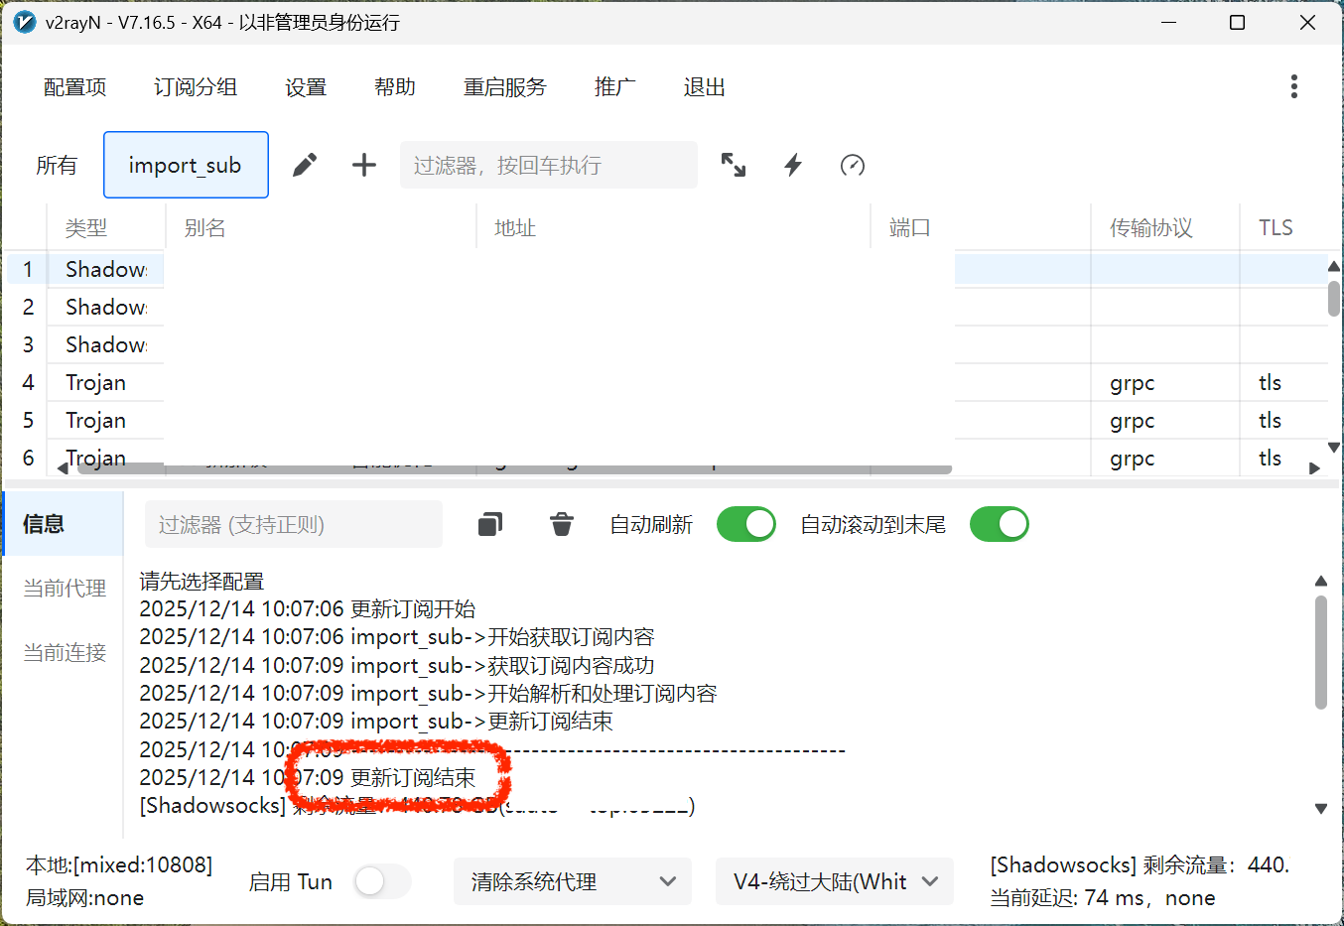The width and height of the screenshot is (1344, 926).
Task: Switch to the 当前连接 tab
Action: click(x=64, y=652)
